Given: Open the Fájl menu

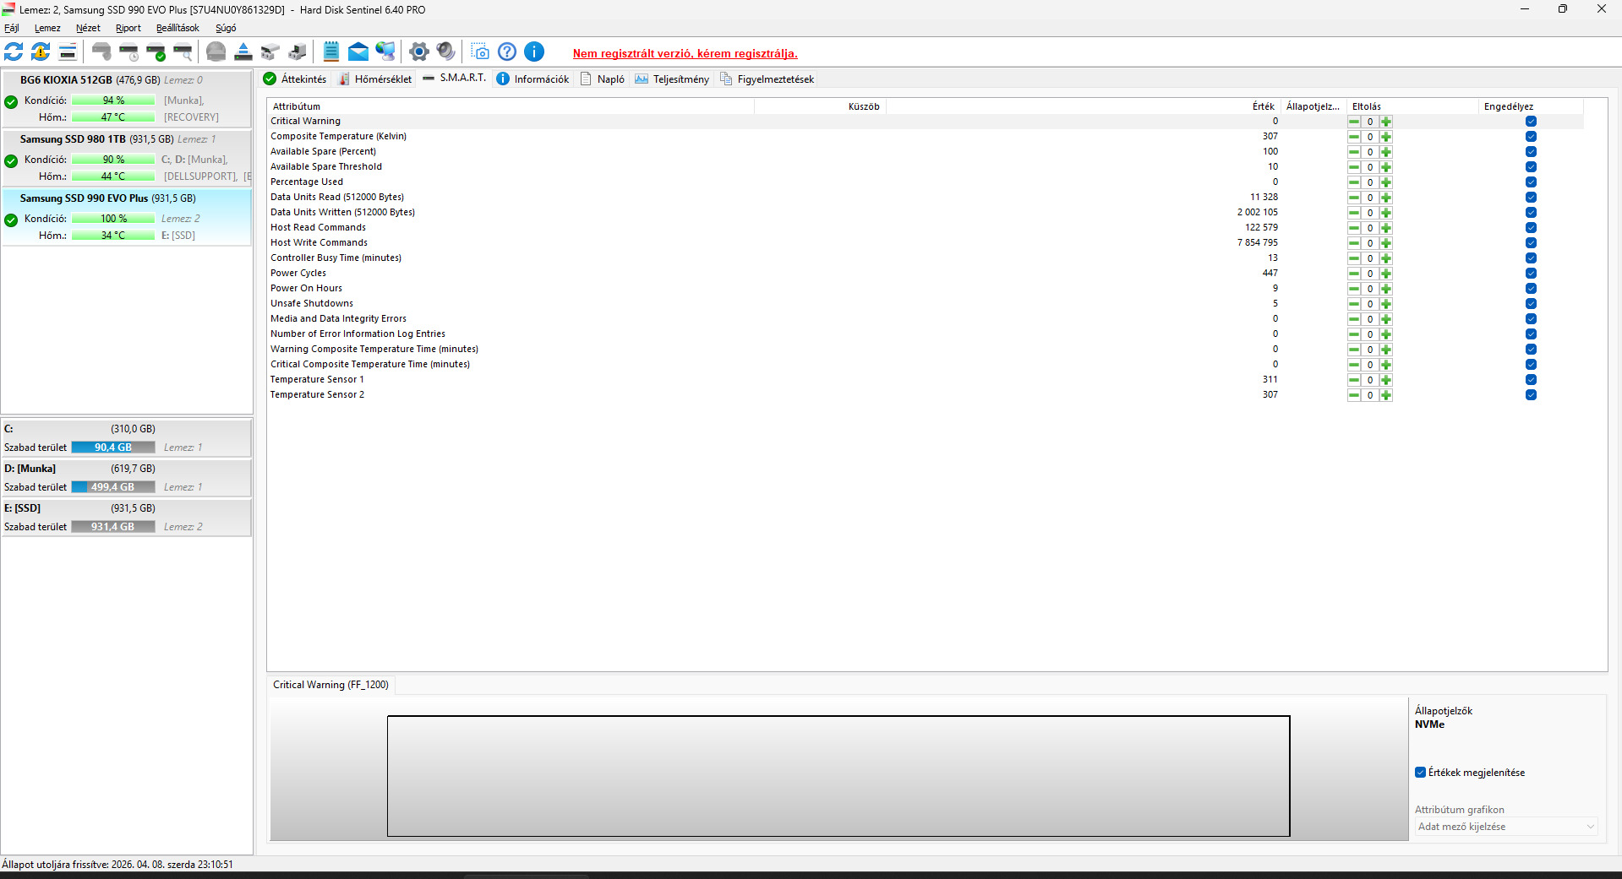Looking at the screenshot, I should pyautogui.click(x=12, y=28).
